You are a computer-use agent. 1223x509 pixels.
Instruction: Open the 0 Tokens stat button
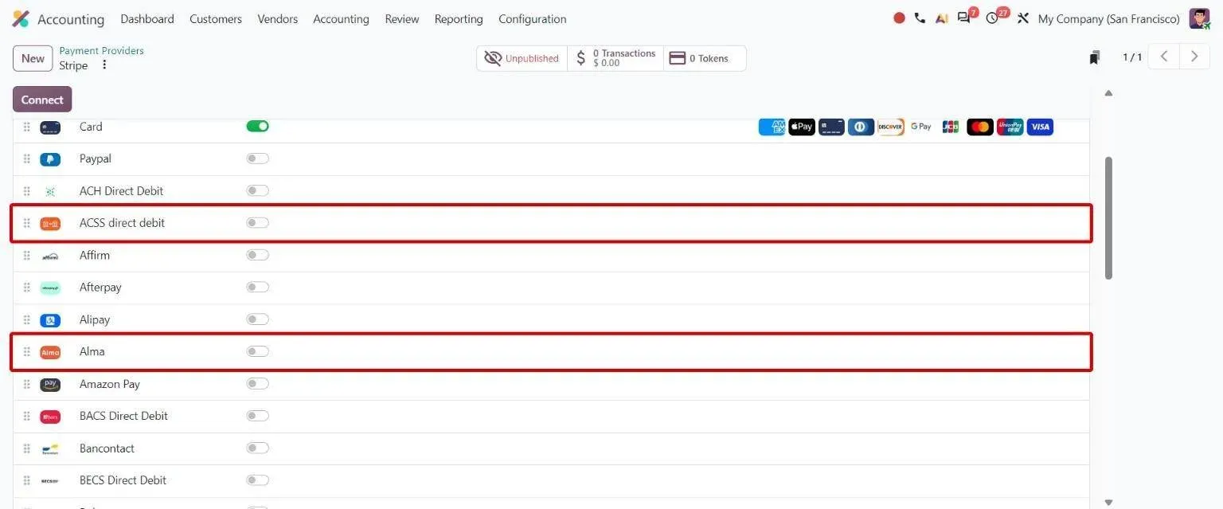(x=705, y=58)
